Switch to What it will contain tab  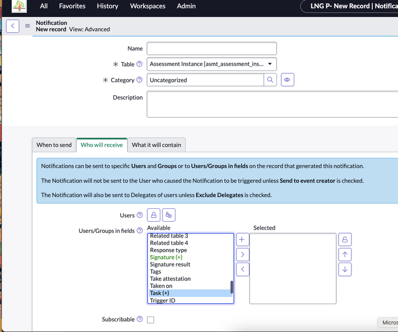[156, 145]
